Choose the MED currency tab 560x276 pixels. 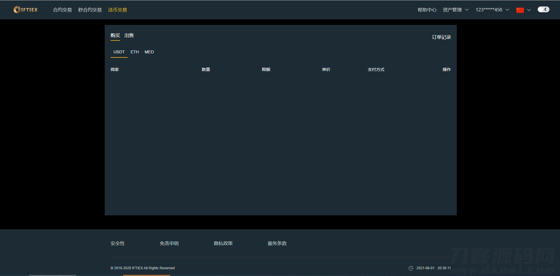149,52
